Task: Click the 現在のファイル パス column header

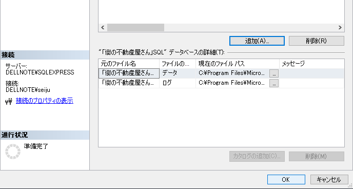Action: [238, 64]
